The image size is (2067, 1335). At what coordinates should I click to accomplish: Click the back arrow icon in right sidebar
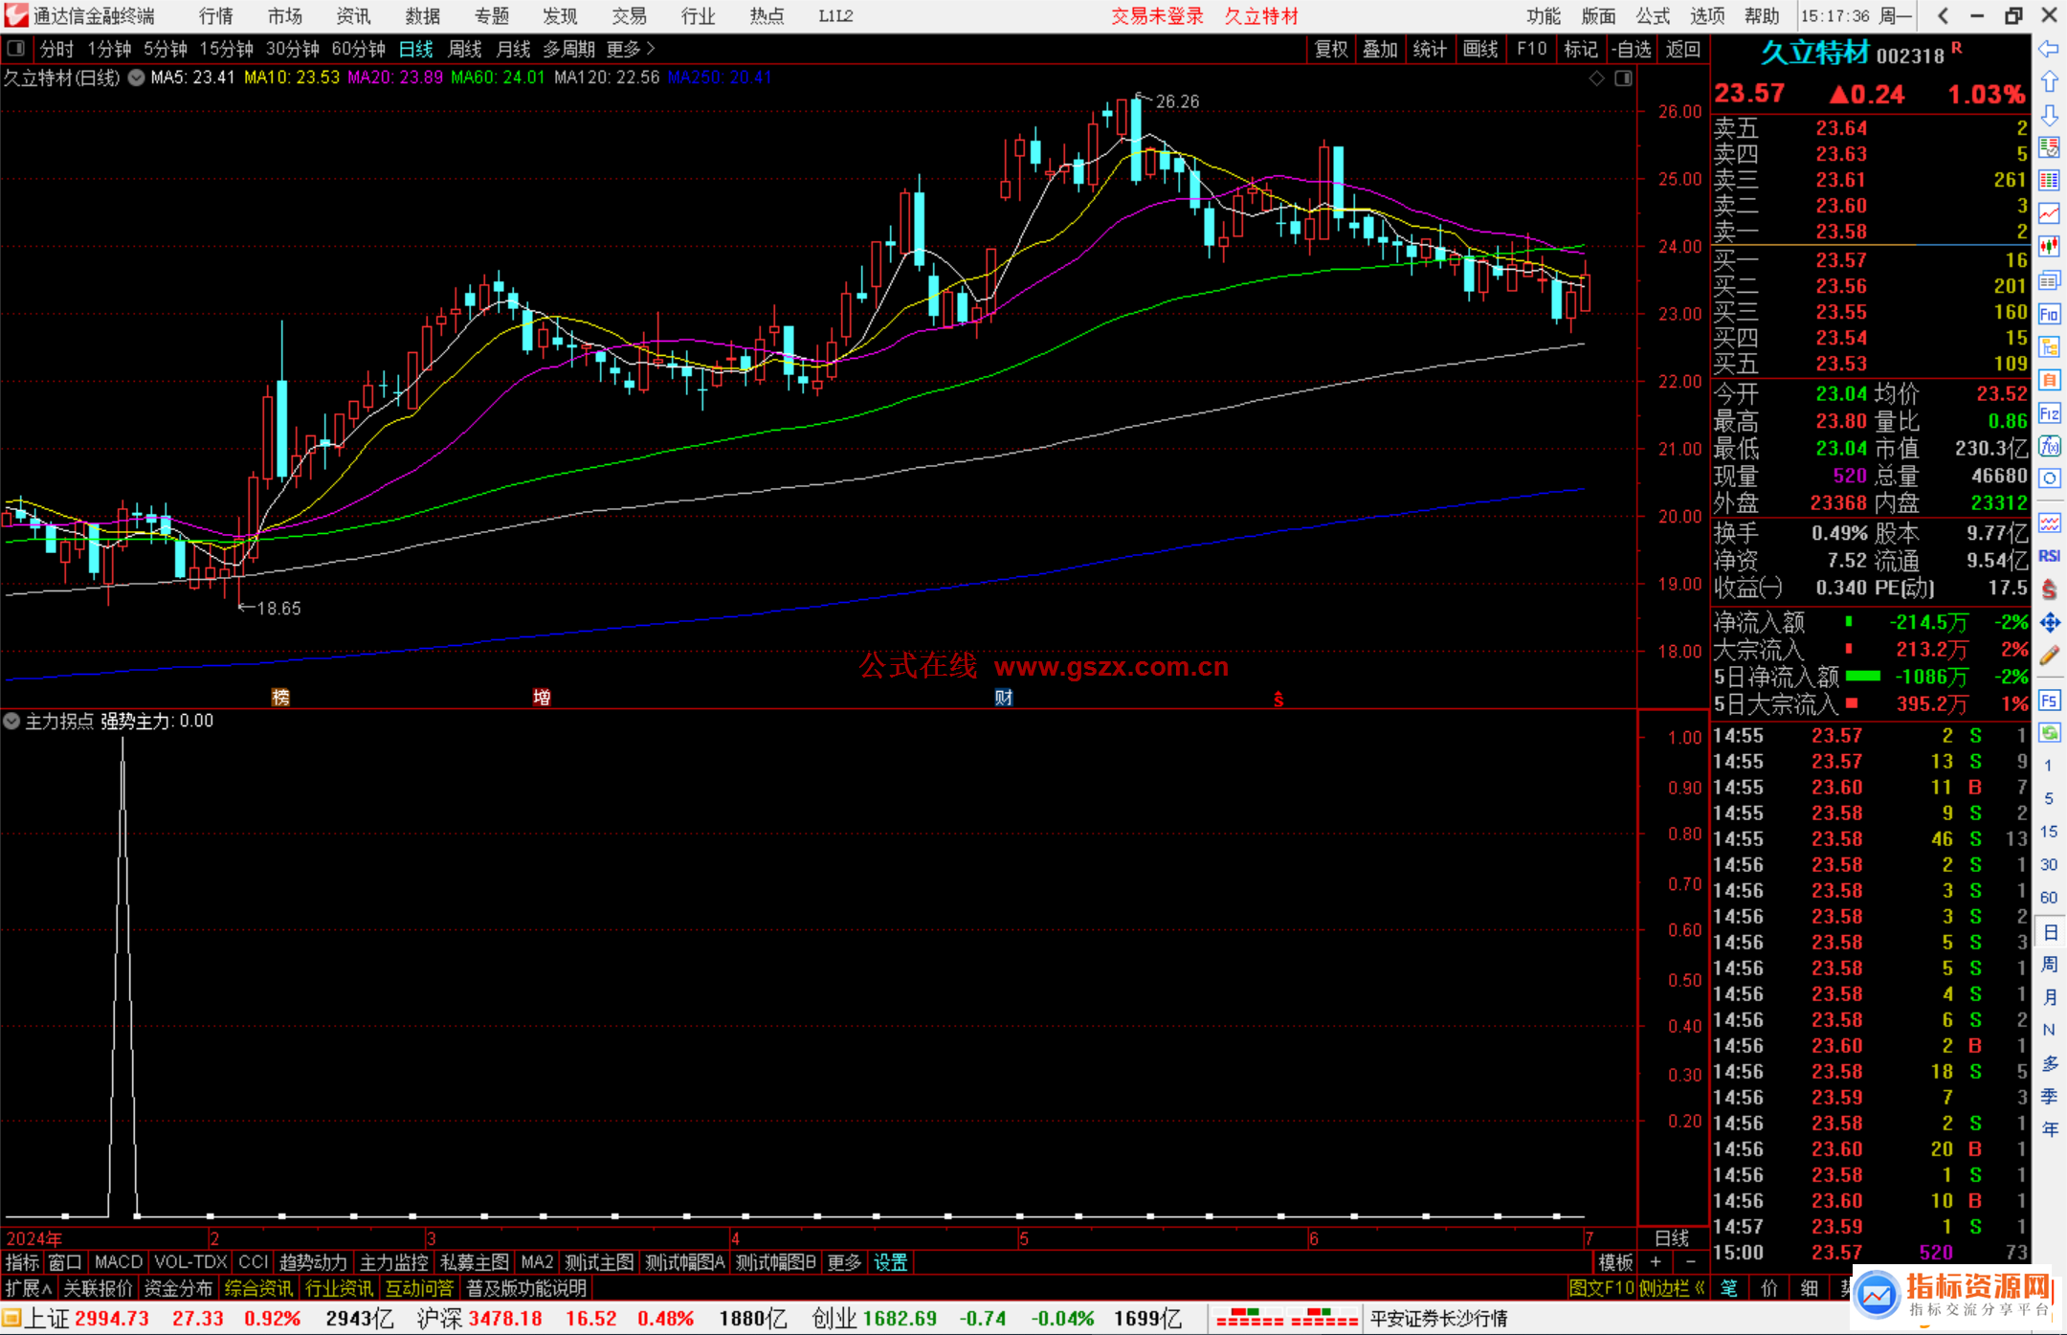[2049, 49]
